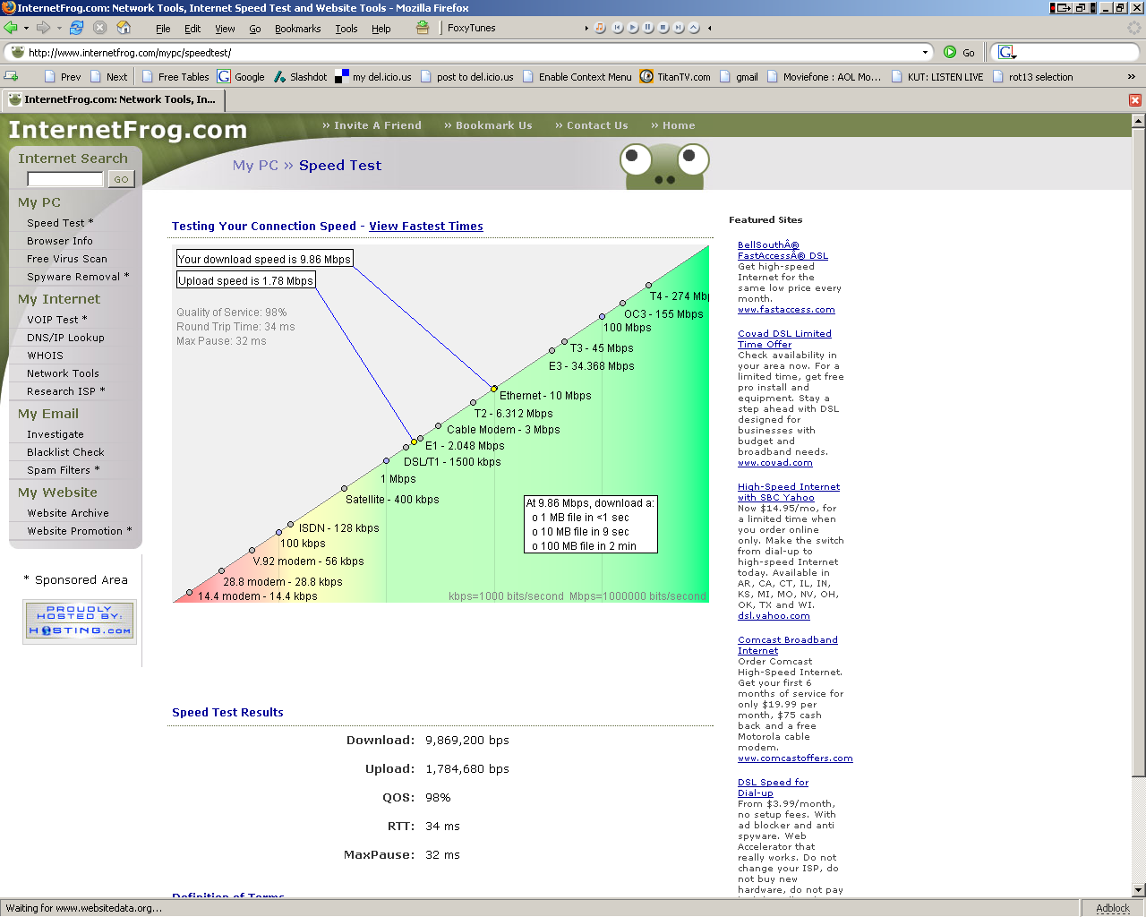Click the Internet Search GO button
Image resolution: width=1146 pixels, height=917 pixels.
coord(121,179)
